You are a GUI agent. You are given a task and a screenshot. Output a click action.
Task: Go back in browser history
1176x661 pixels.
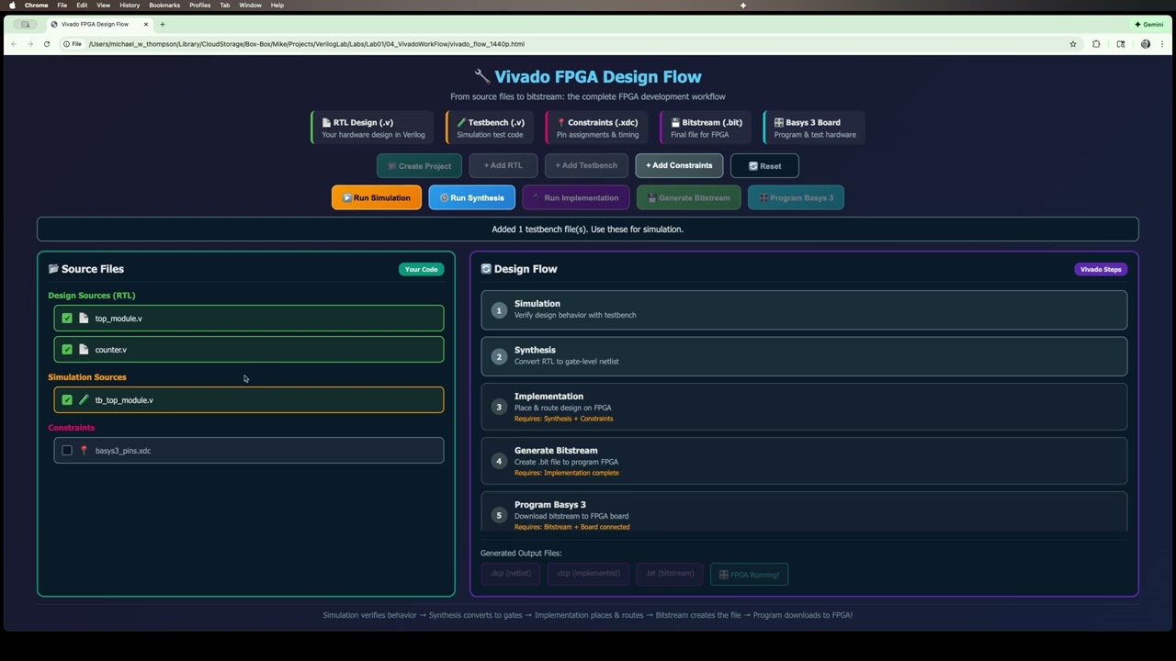pos(14,44)
